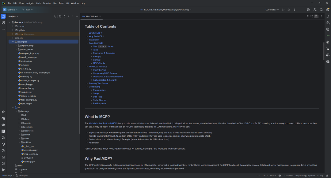
Task: Click Collapse All icon in Project panel
Action: coord(68,16)
